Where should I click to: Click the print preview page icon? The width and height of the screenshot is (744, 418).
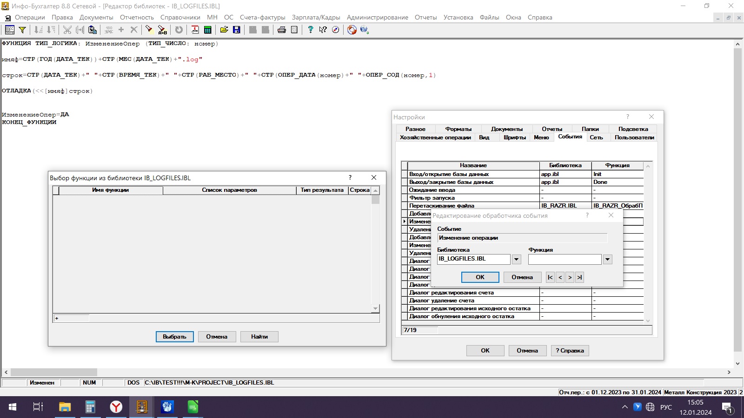294,30
